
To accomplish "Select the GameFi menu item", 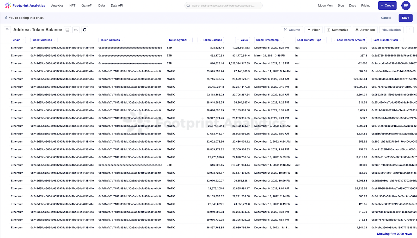I will pyautogui.click(x=87, y=5).
